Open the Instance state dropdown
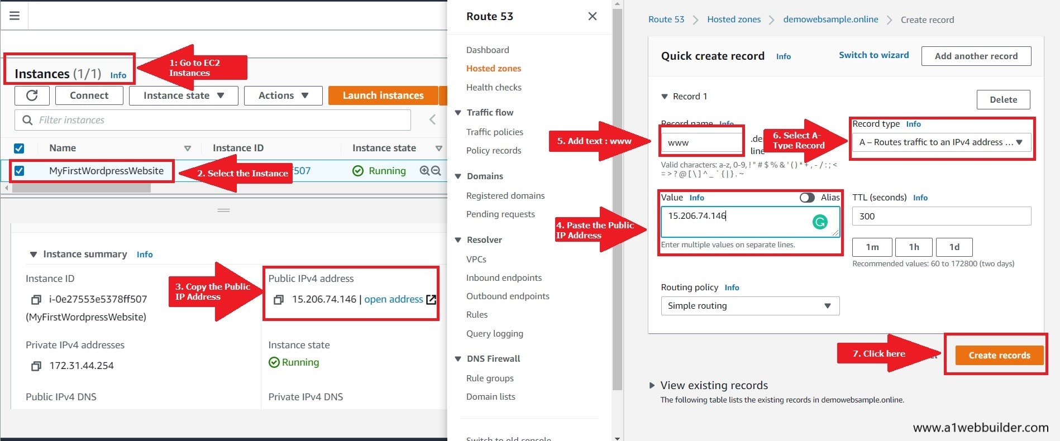 184,95
